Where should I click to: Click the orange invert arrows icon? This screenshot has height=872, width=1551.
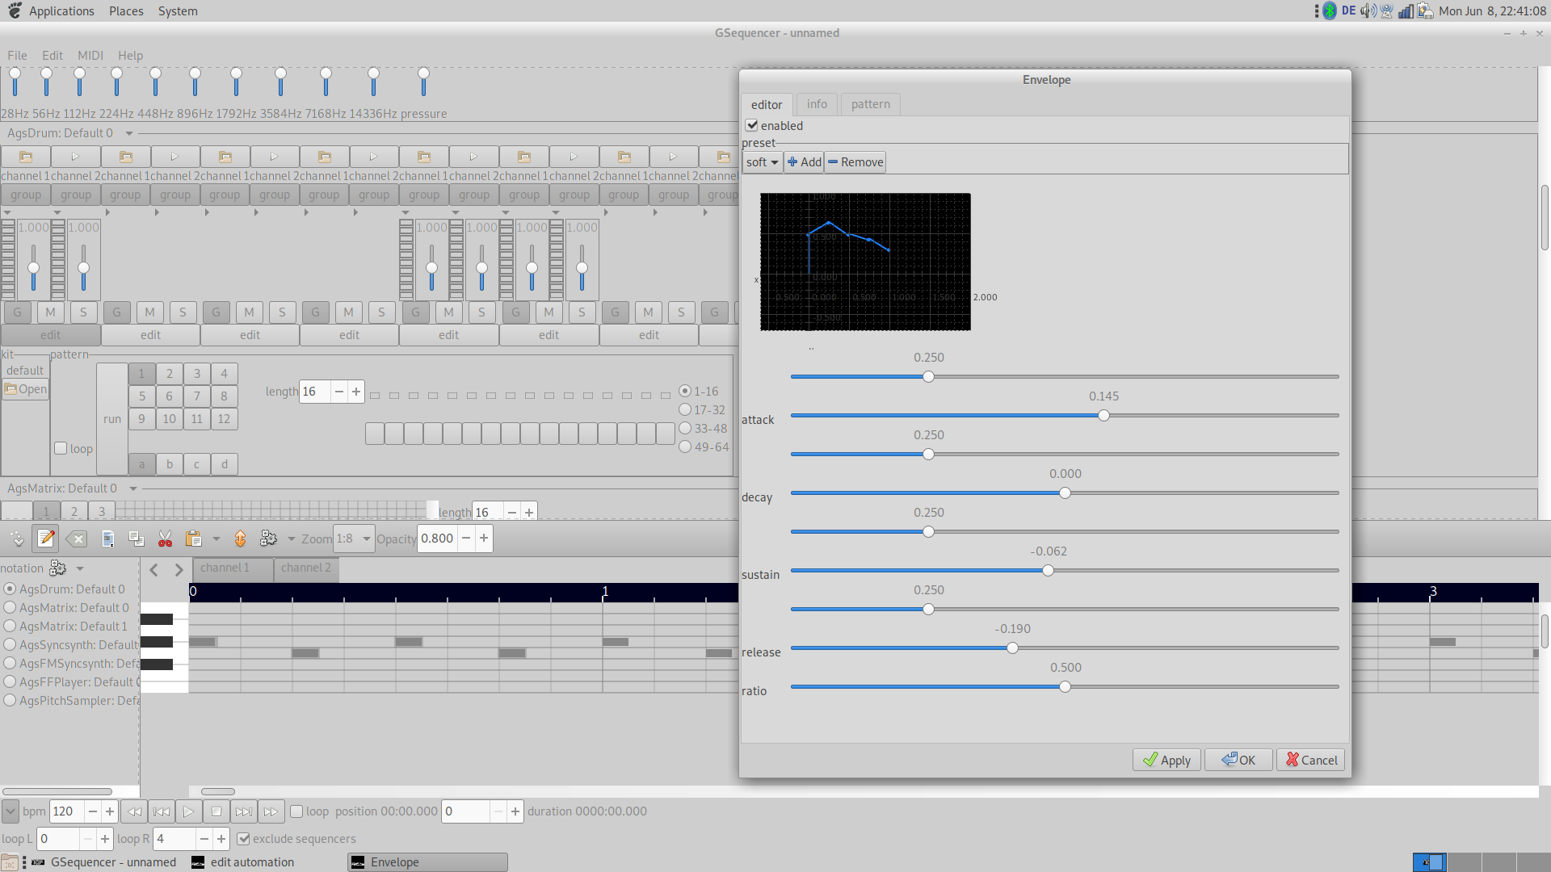(240, 539)
